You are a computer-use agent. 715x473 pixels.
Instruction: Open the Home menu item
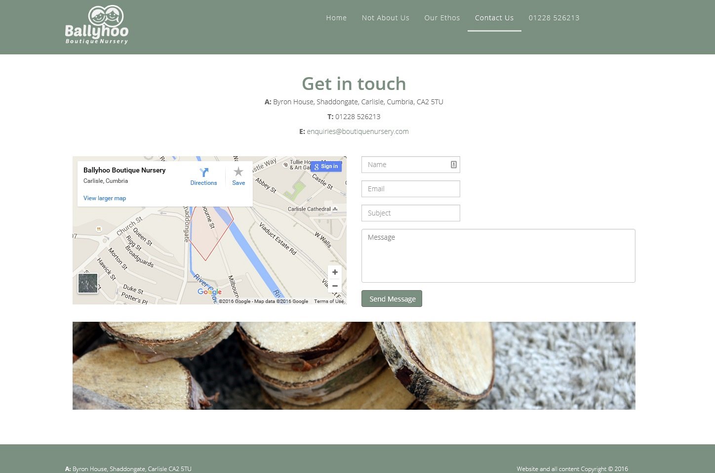(x=336, y=18)
